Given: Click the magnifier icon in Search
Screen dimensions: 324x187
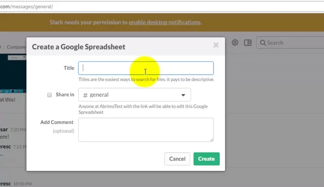Looking at the screenshot, I should pyautogui.click(x=262, y=43).
